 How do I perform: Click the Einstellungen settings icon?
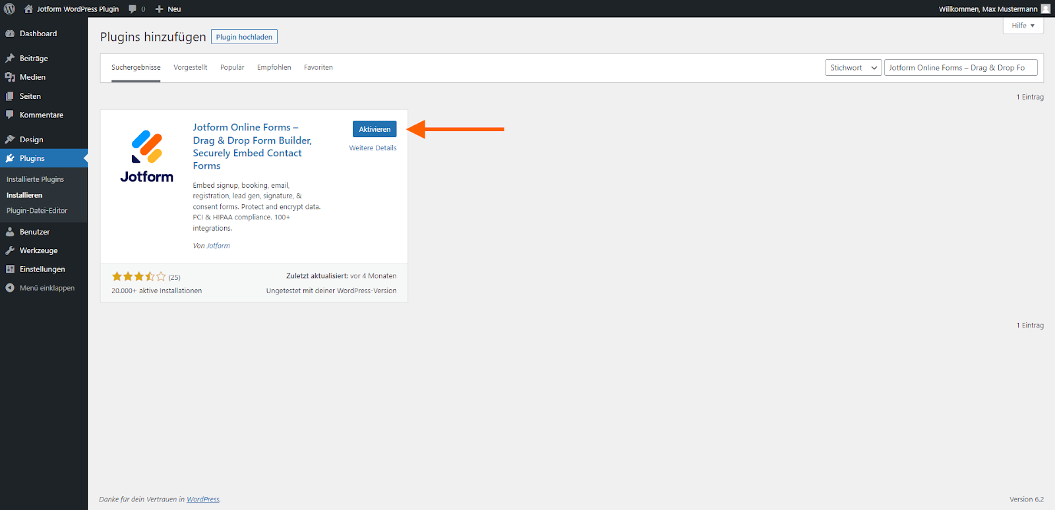(10, 269)
